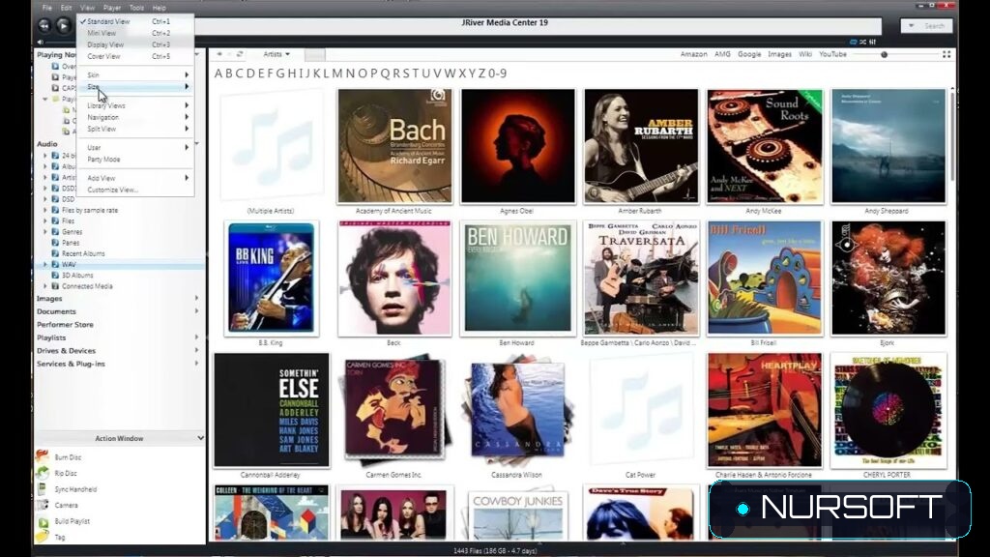
Task: Open the Help menu
Action: (x=160, y=8)
